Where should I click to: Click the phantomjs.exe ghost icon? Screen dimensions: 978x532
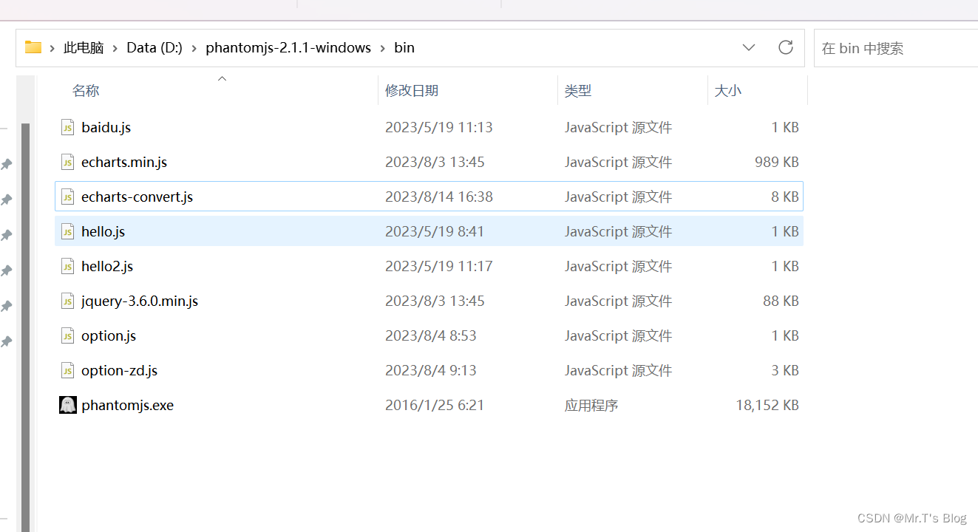(67, 405)
